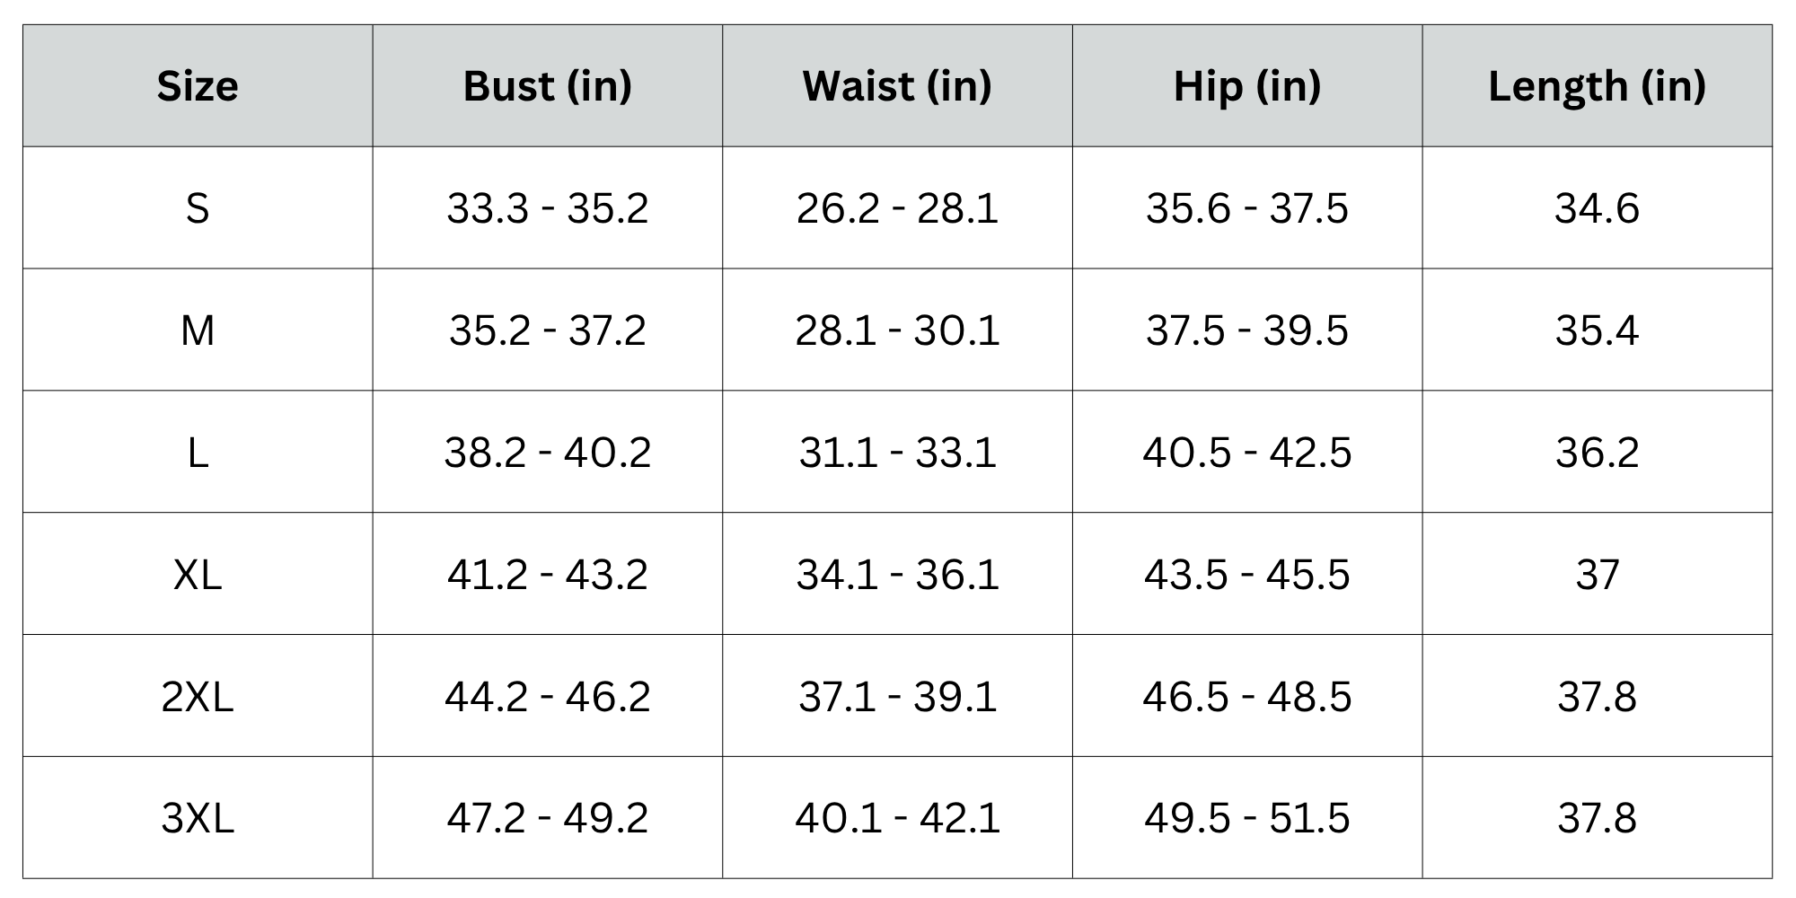The width and height of the screenshot is (1796, 898).
Task: Select the L size cell
Action: coord(198,453)
